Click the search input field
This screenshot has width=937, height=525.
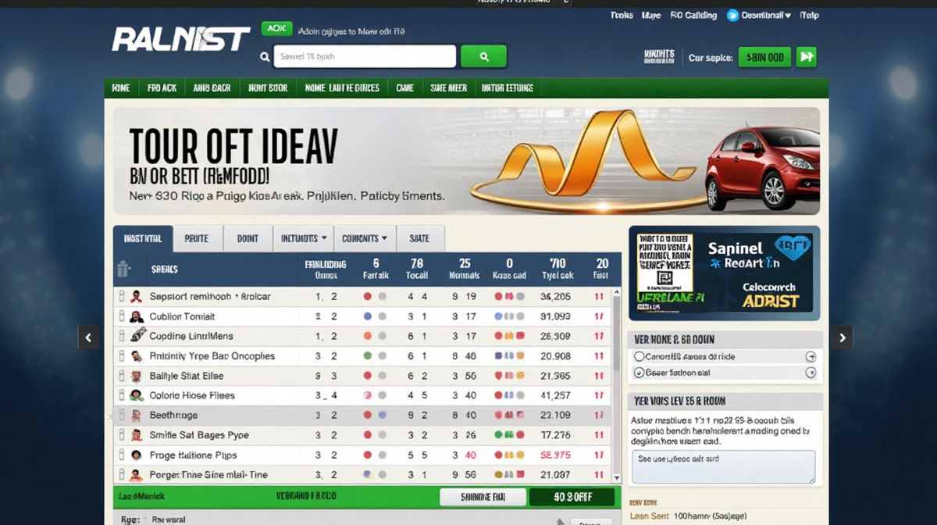[365, 56]
